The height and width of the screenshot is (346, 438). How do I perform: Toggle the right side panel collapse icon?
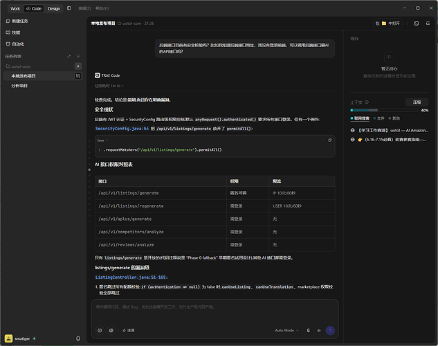tap(428, 24)
